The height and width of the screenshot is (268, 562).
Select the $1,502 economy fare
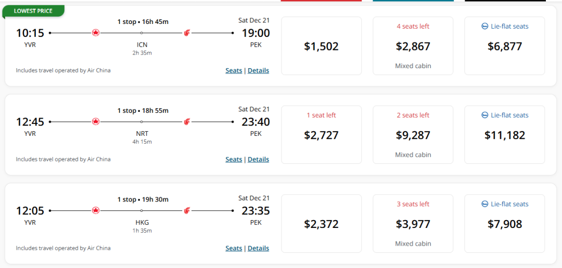pyautogui.click(x=322, y=46)
